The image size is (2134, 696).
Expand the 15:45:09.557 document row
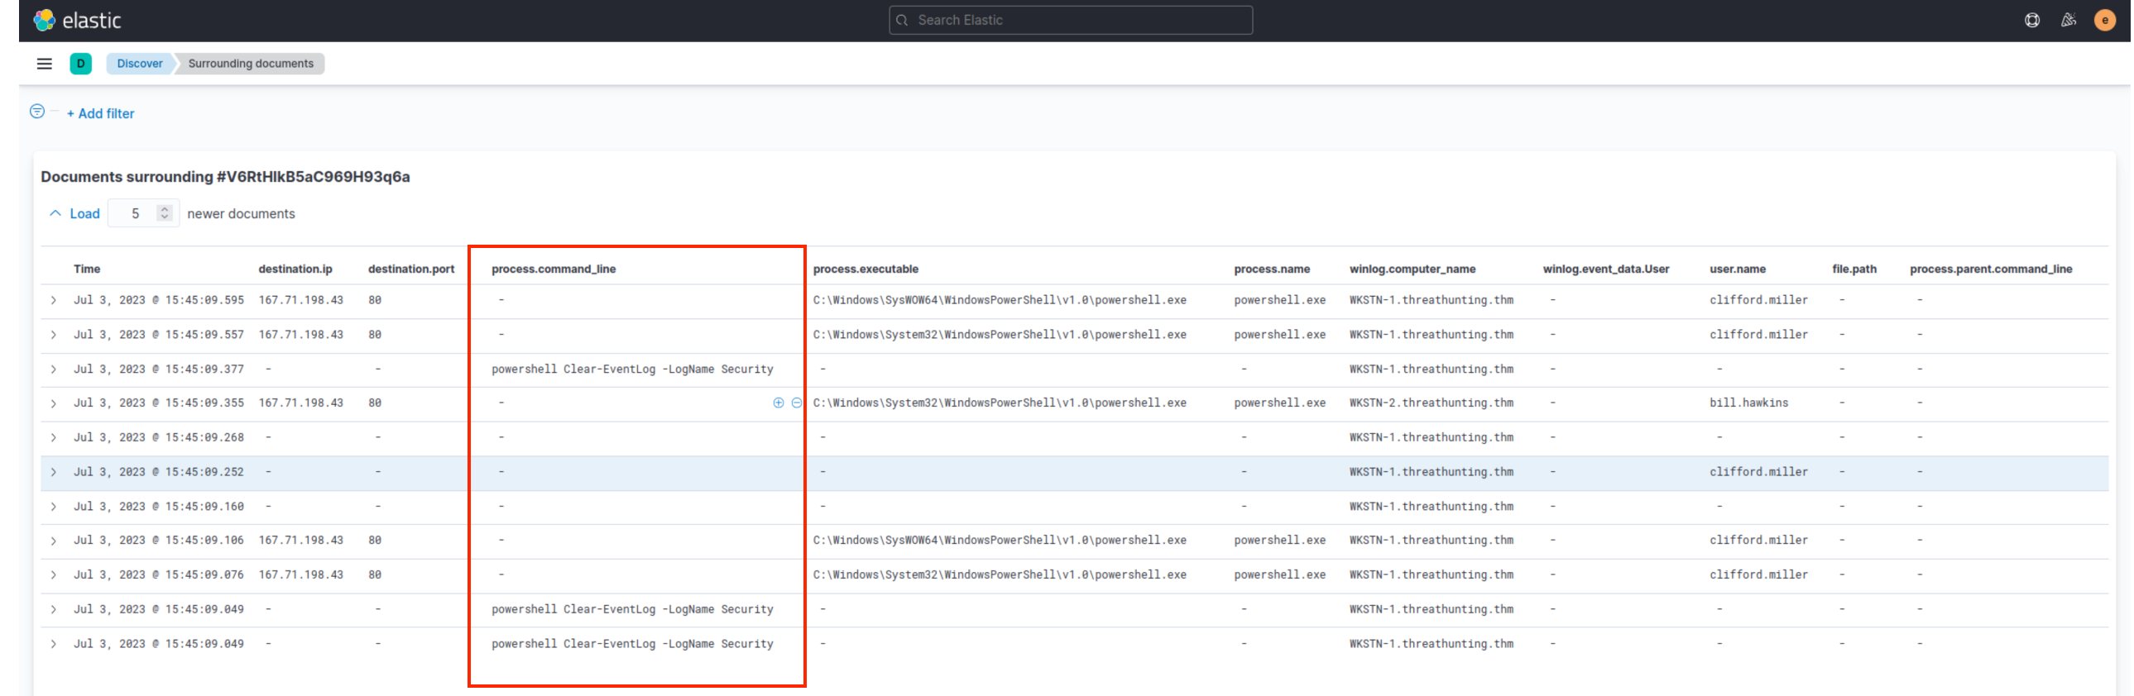click(x=53, y=335)
